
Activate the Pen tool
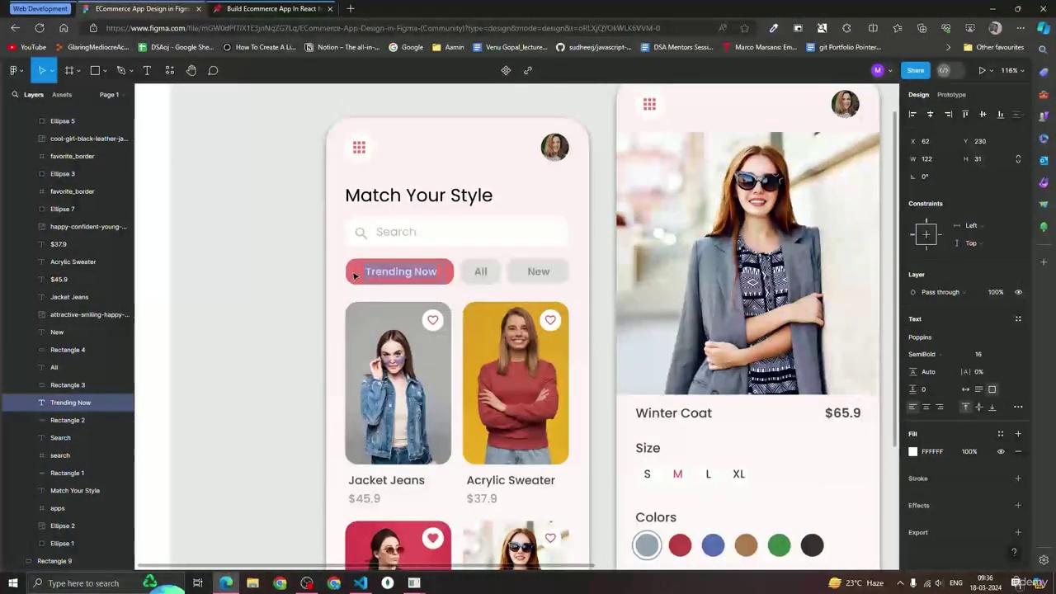coord(120,70)
